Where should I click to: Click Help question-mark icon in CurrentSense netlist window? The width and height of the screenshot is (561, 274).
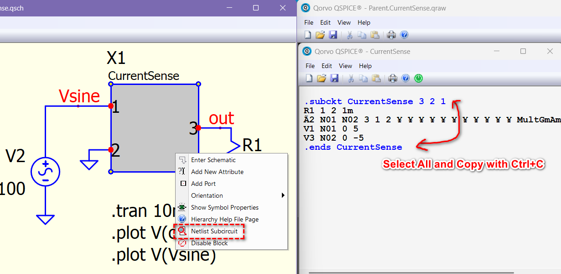(405, 79)
